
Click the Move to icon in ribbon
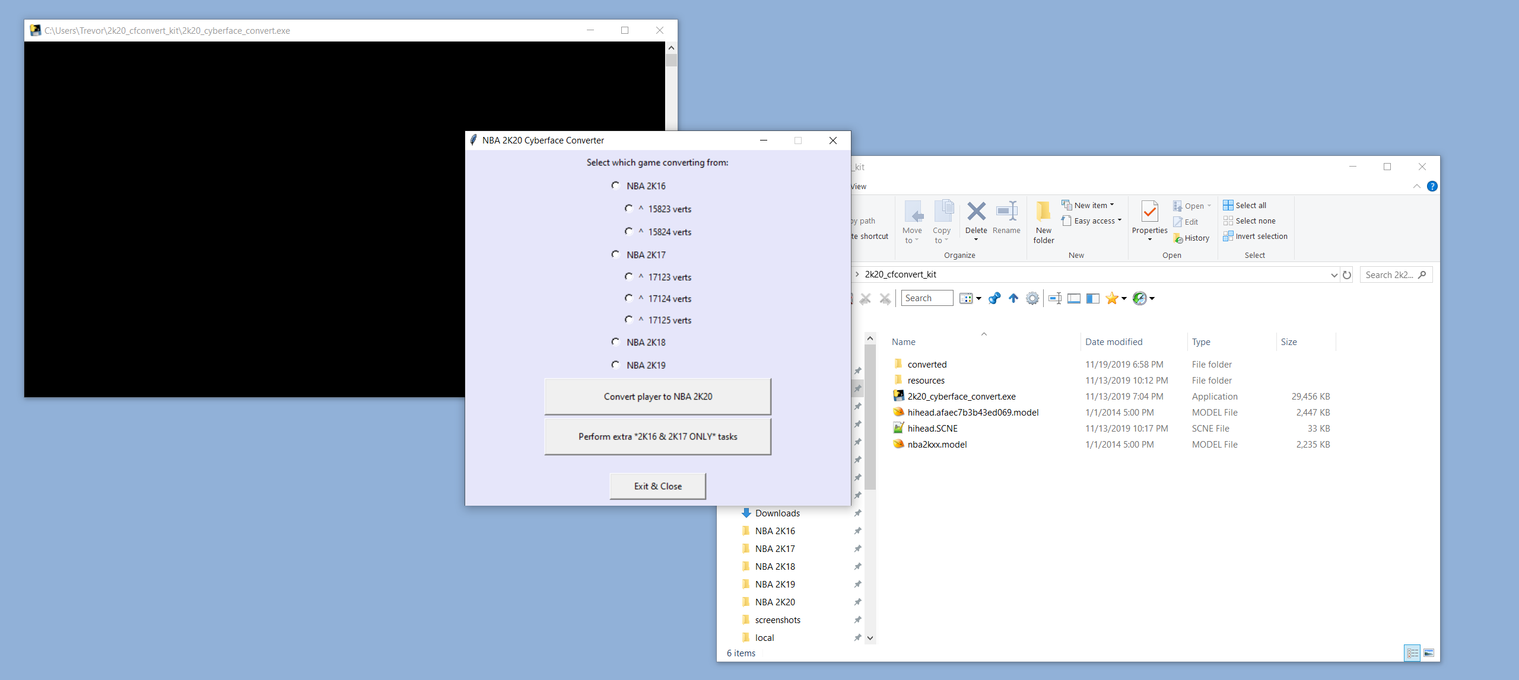tap(913, 212)
